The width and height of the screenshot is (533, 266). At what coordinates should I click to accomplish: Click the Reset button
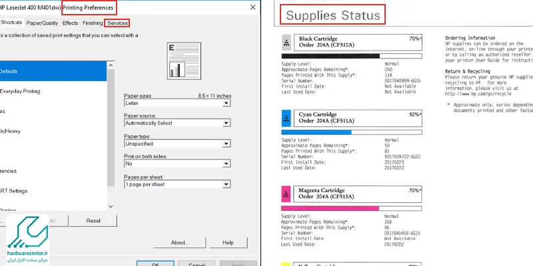tap(93, 221)
